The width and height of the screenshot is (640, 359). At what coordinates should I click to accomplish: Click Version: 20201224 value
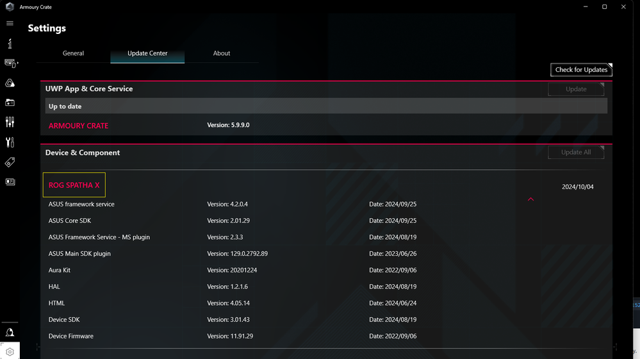pyautogui.click(x=232, y=270)
